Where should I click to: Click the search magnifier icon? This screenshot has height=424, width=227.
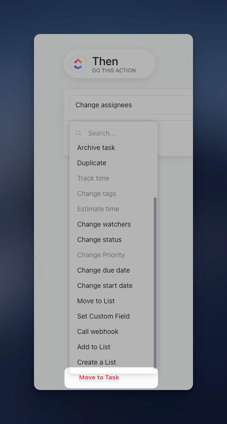pyautogui.click(x=79, y=133)
